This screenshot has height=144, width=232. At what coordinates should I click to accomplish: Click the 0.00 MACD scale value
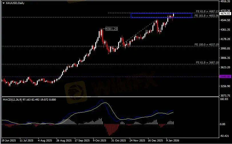[x=223, y=124]
